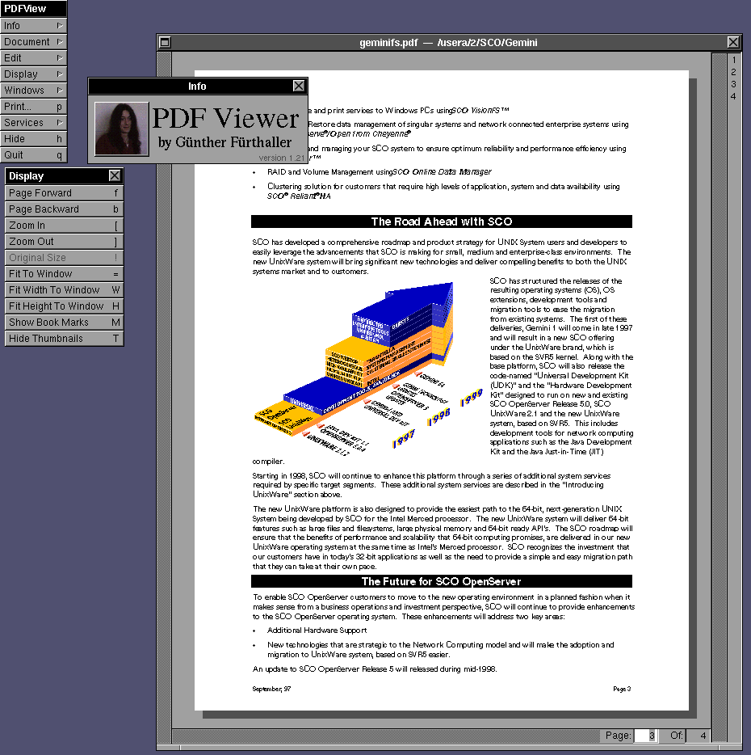
Task: Click the Services submenu arrow indicator
Action: pos(60,122)
